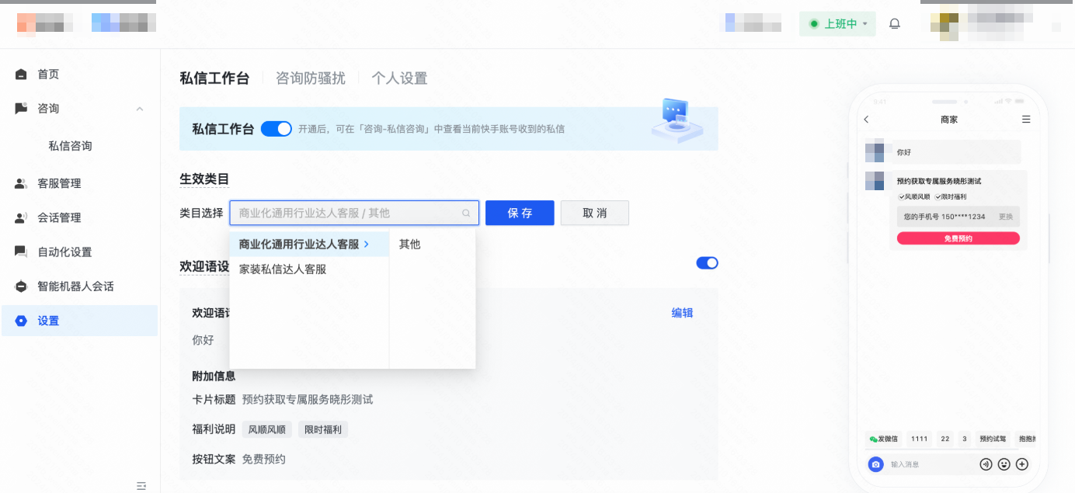Viewport: 1075px width, 493px height.
Task: Select the 客服管理 agent management icon
Action: pos(21,183)
